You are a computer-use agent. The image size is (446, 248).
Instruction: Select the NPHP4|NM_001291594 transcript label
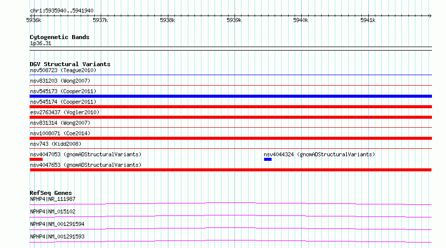click(57, 224)
